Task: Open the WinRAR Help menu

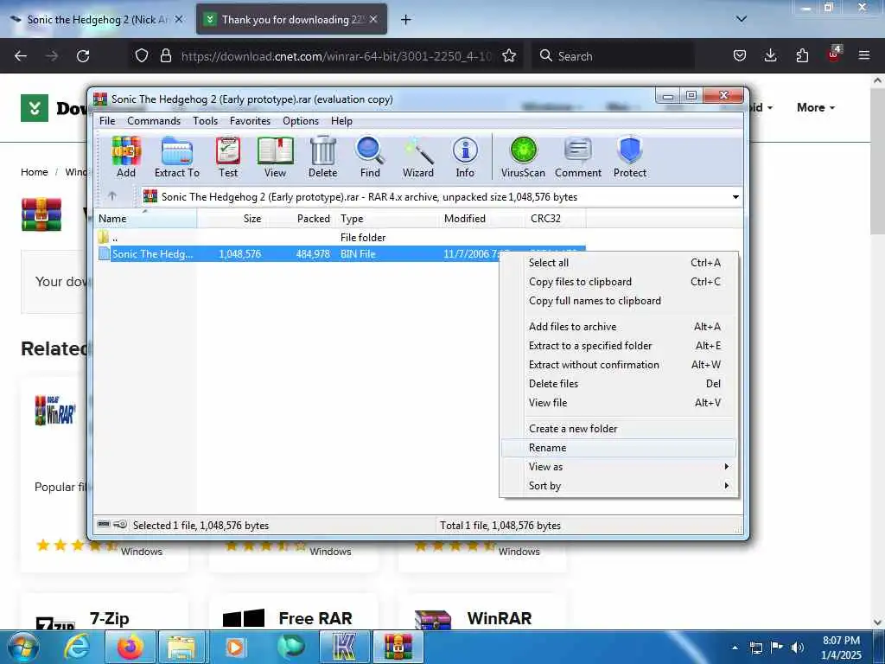Action: pyautogui.click(x=341, y=121)
